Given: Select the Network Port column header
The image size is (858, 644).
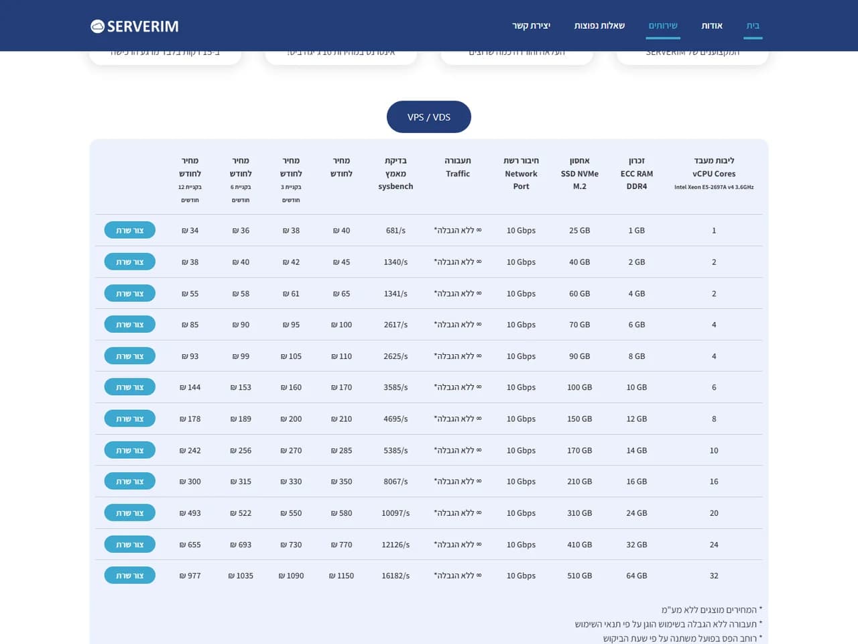Looking at the screenshot, I should click(x=521, y=173).
